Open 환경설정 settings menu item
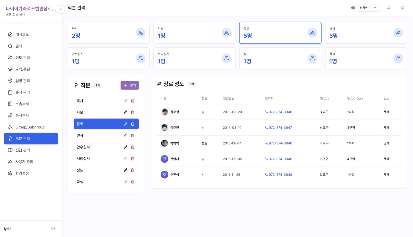The height and width of the screenshot is (237, 413). click(31, 173)
